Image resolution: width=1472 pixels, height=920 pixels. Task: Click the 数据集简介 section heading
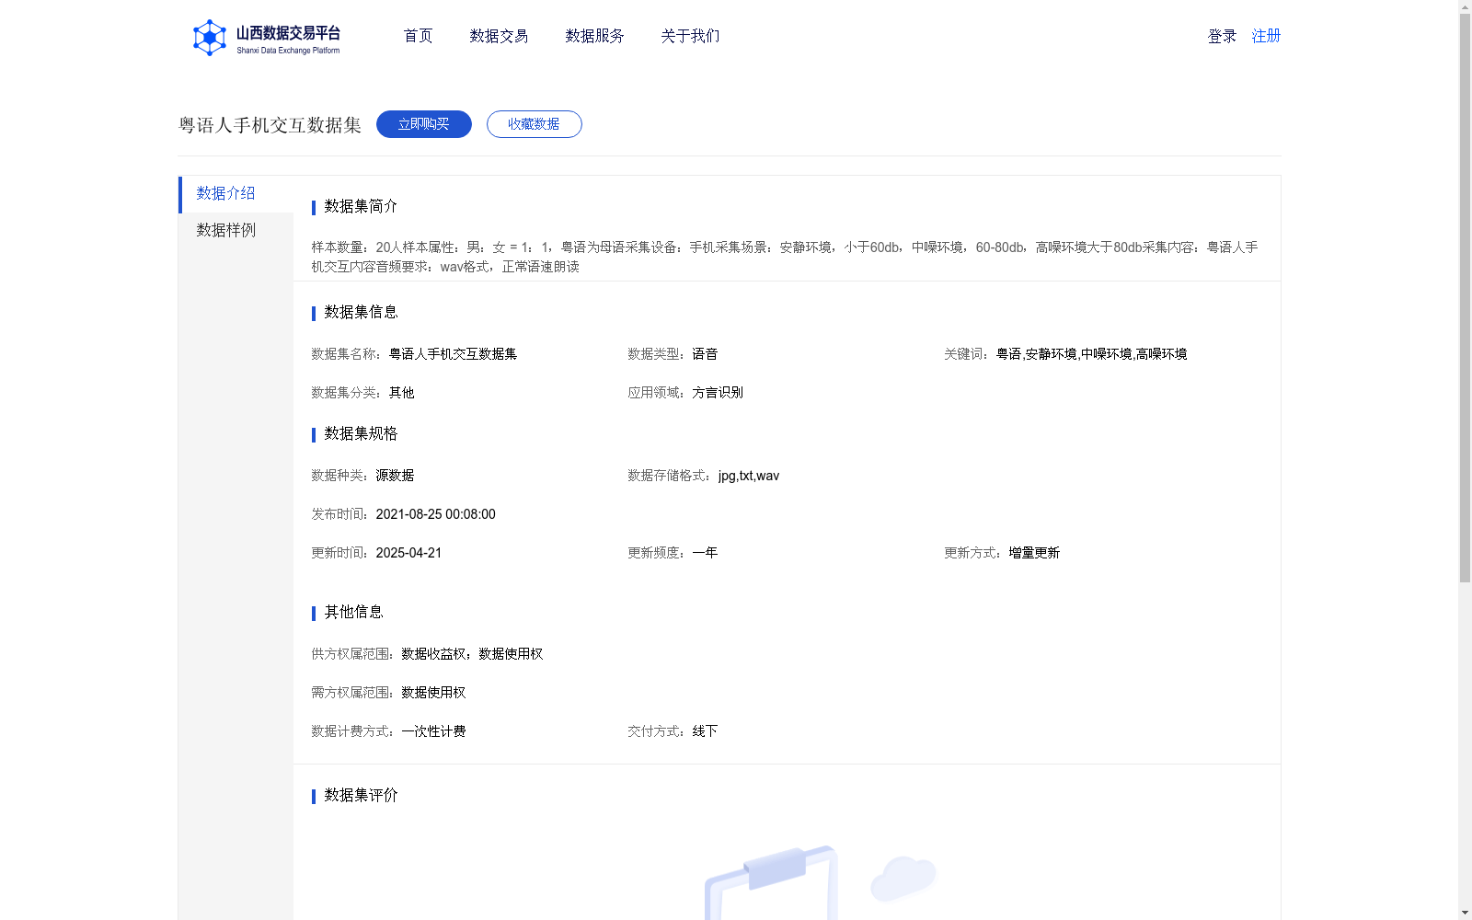(x=361, y=206)
